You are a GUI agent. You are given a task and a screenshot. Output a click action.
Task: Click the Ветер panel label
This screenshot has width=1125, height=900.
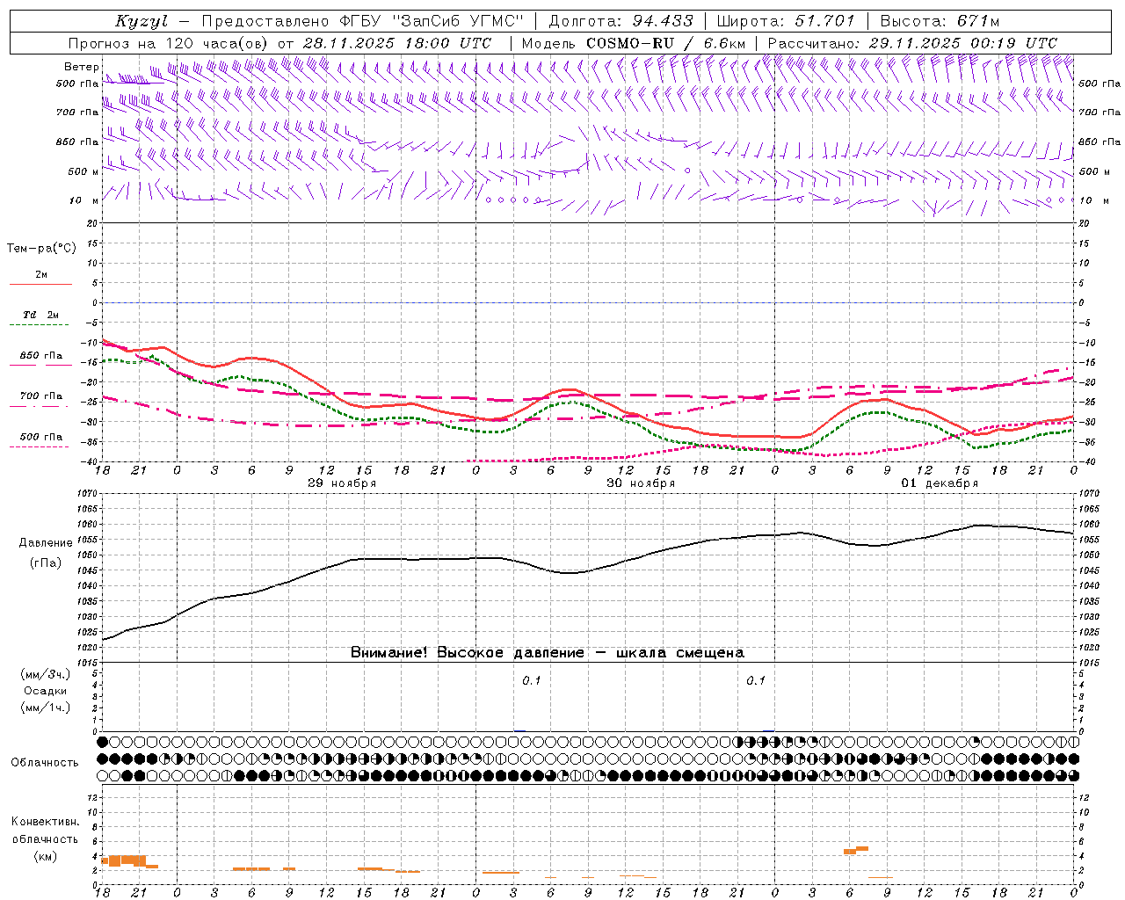tap(82, 67)
